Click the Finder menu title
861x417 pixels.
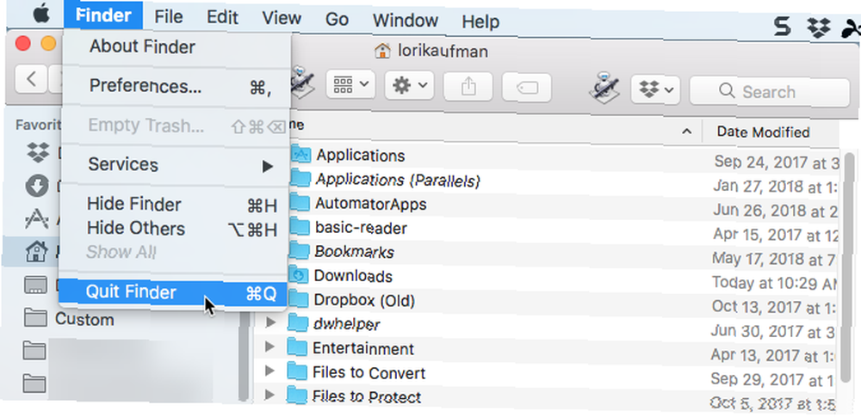coord(103,16)
